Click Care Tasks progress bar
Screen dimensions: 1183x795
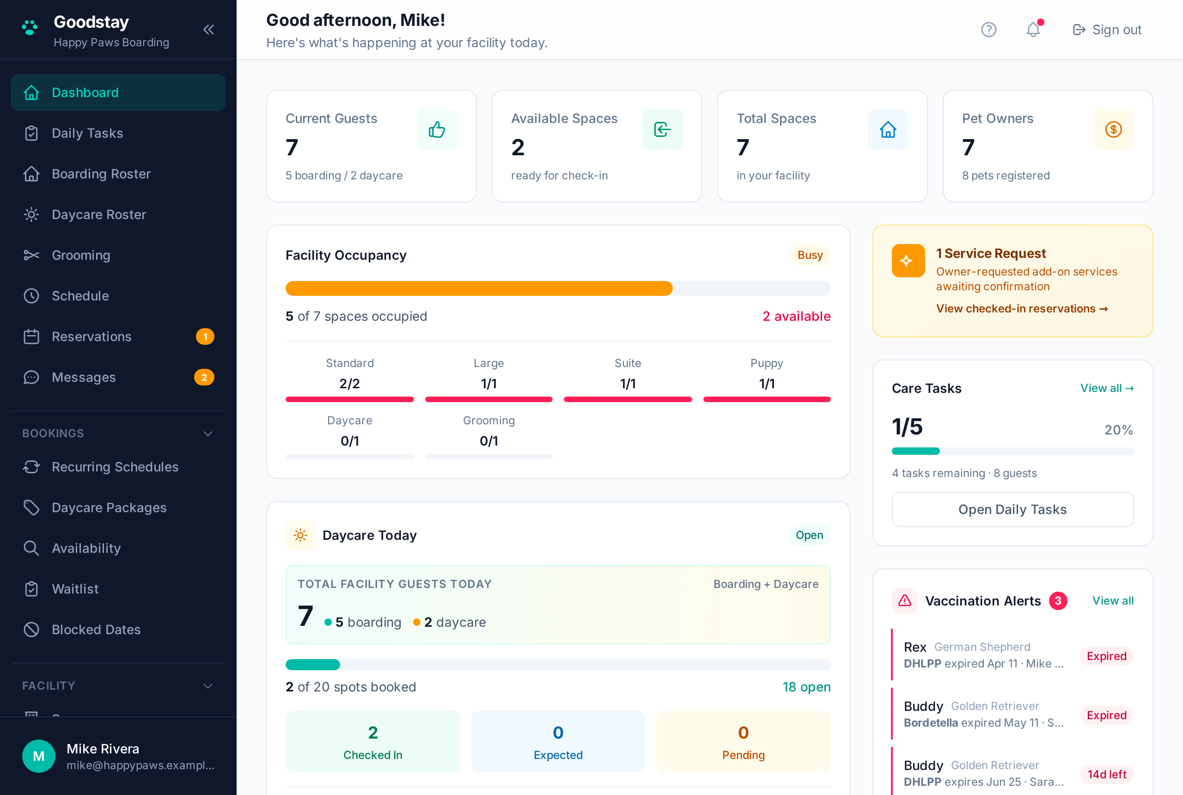pos(1012,451)
